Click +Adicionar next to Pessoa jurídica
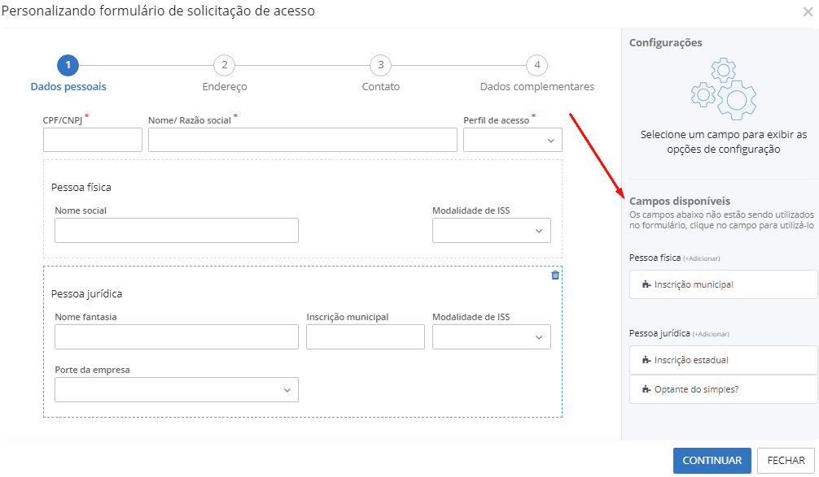 point(711,334)
